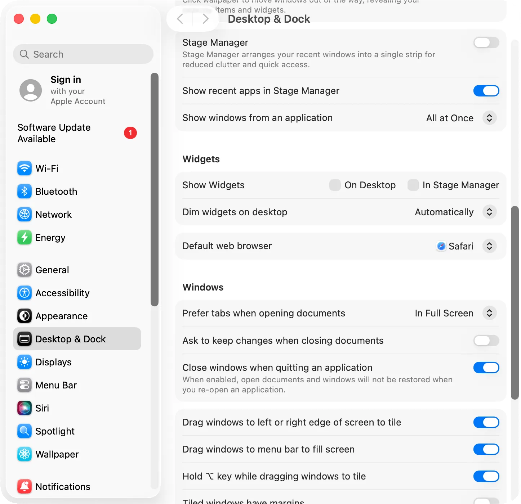Open Displays settings pane

77,362
